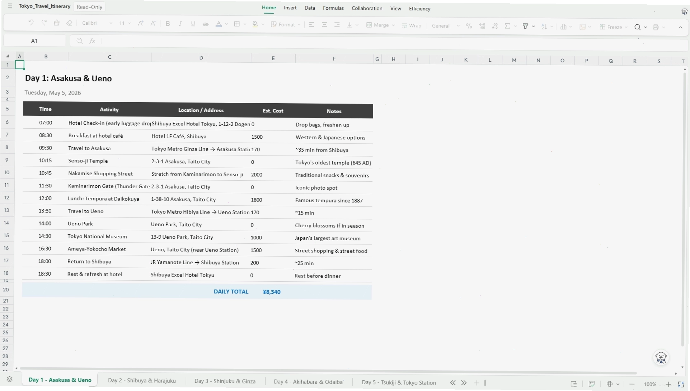Decrease font size with A- icon

pyautogui.click(x=153, y=23)
